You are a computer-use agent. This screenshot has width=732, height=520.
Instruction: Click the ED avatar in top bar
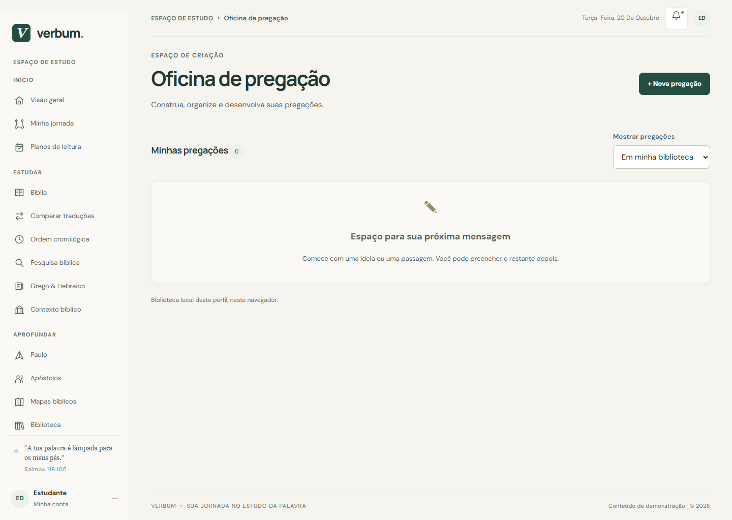702,18
